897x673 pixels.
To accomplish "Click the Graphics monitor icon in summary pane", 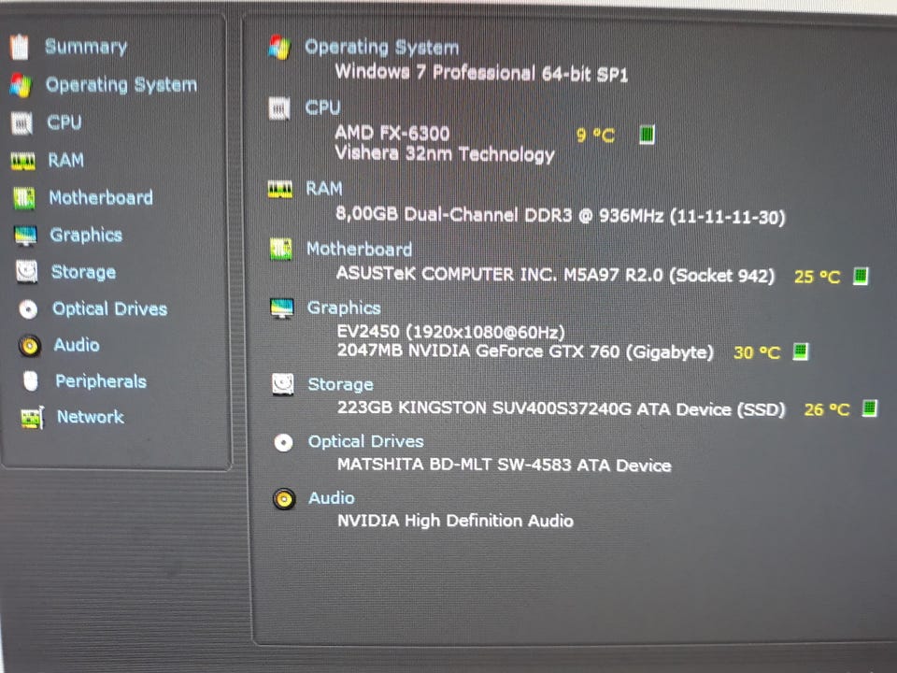I will coord(282,308).
